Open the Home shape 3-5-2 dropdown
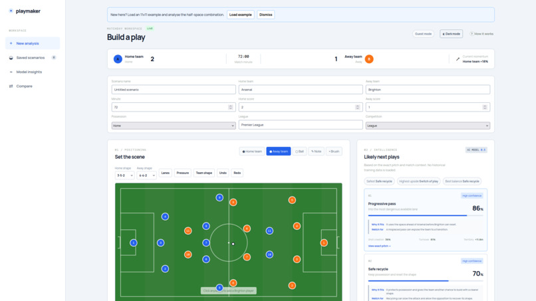The width and height of the screenshot is (536, 301). pyautogui.click(x=124, y=175)
